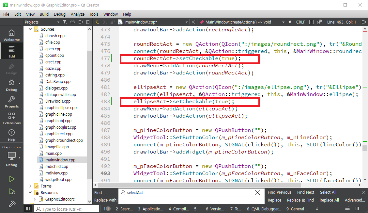Click Replace All
Image resolution: width=368 pixels, height=213 pixels.
click(329, 200)
